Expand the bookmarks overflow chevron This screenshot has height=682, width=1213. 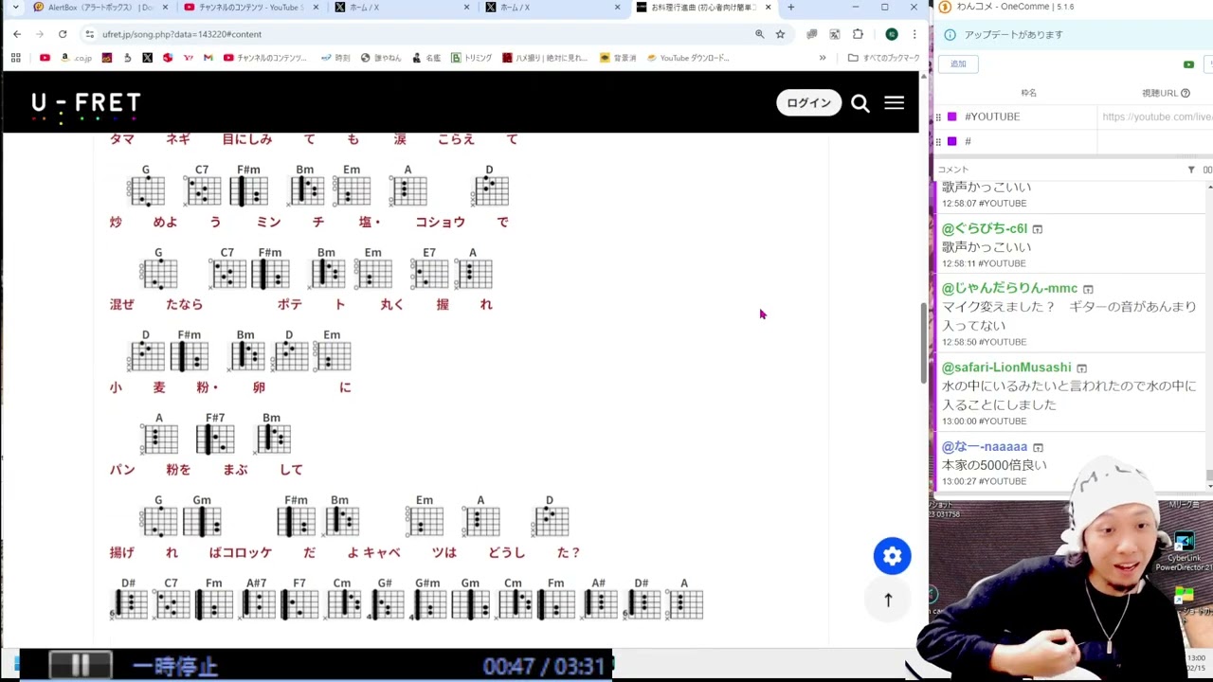(823, 58)
